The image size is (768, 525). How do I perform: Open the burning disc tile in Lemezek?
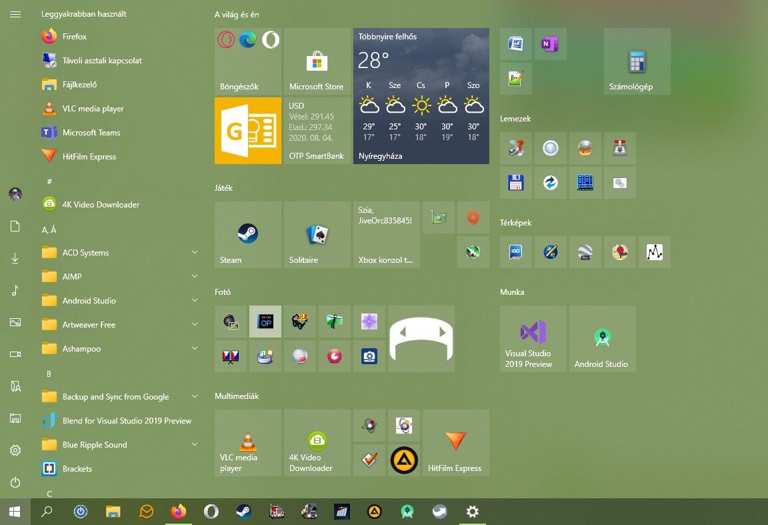point(585,147)
